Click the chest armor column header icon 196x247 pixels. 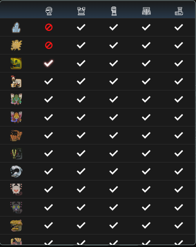coord(81,11)
